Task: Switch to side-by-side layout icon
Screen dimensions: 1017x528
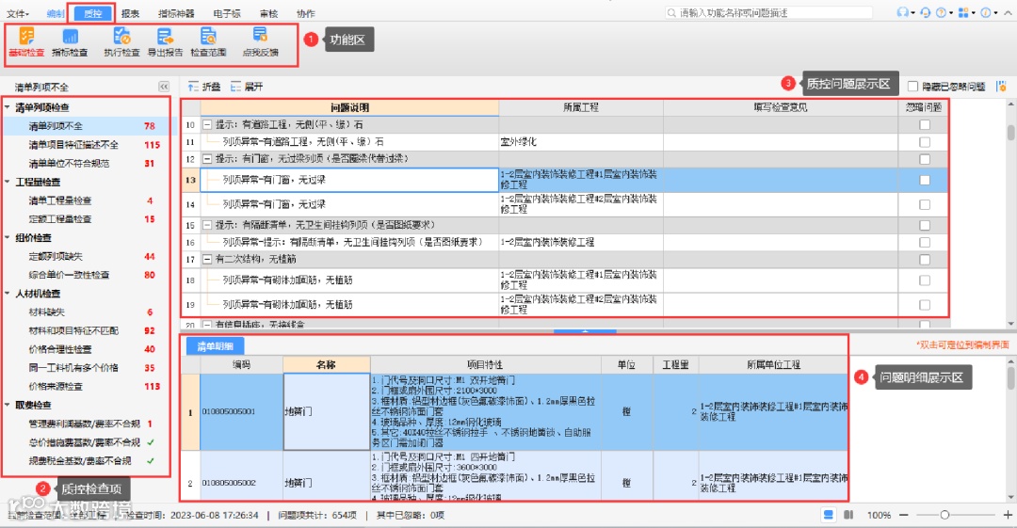Action: click(x=848, y=515)
